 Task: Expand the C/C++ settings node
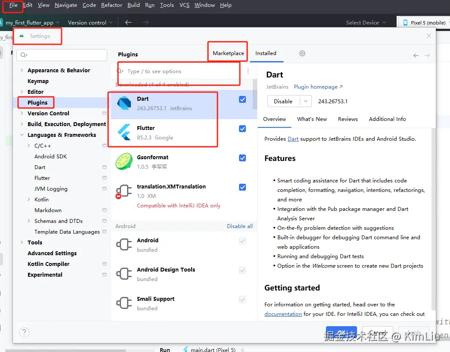pos(29,146)
